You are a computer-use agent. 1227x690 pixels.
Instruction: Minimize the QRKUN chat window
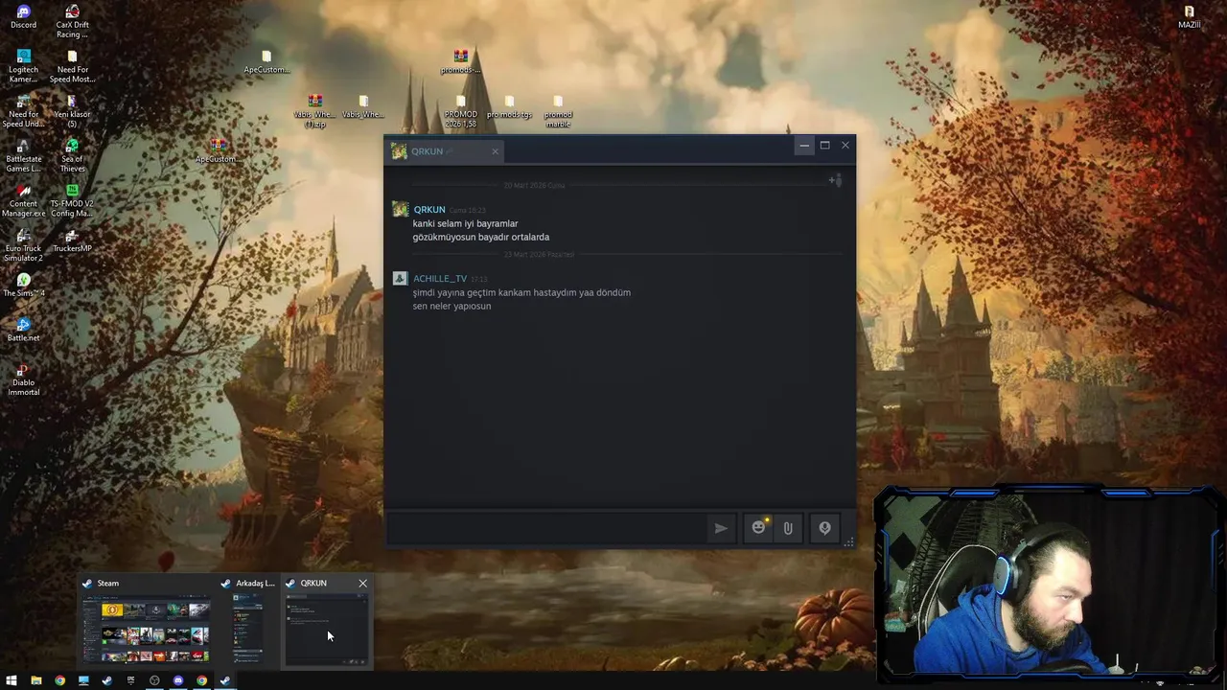point(804,146)
